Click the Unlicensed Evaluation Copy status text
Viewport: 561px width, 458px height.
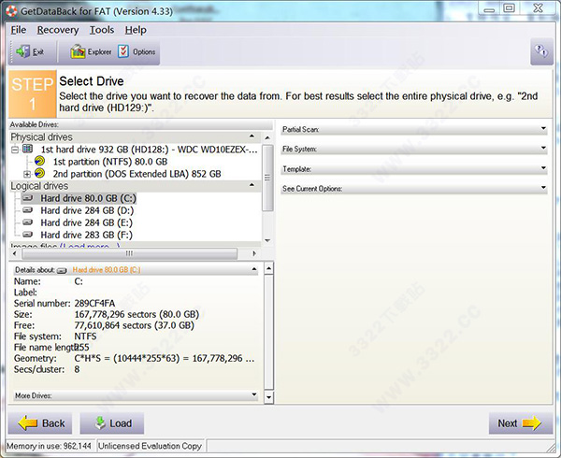pos(151,446)
